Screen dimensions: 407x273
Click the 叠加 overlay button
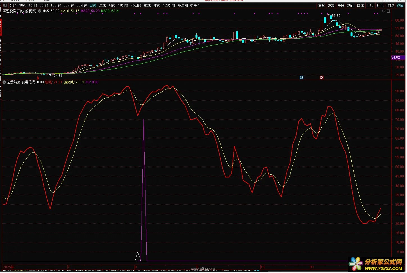pos(331,5)
